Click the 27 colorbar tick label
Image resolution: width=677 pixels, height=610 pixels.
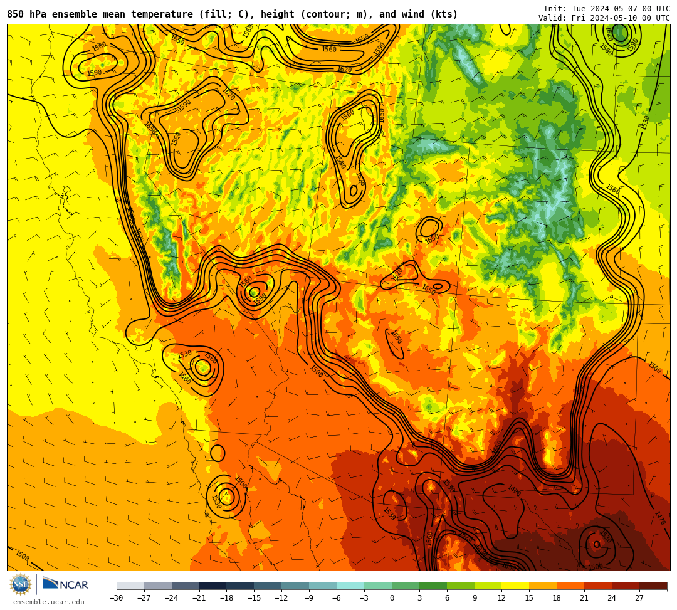(x=640, y=598)
